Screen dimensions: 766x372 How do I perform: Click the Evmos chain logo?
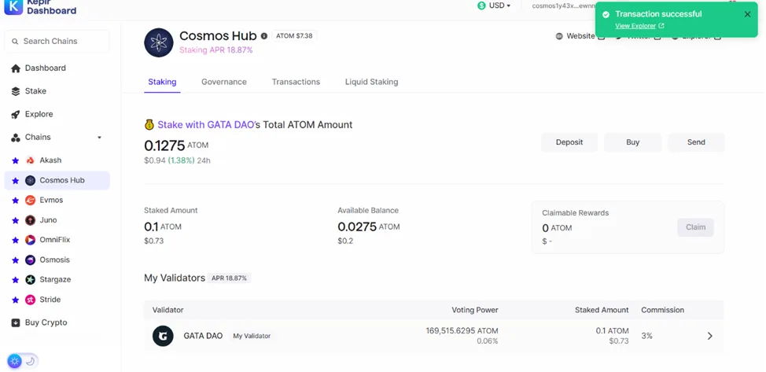(x=31, y=201)
